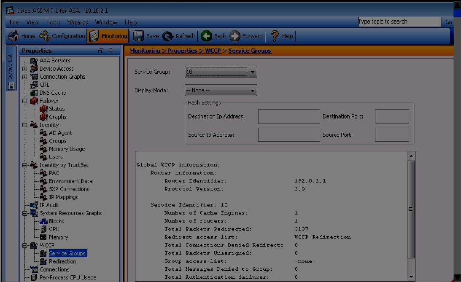Screen dimensions: 461x282
Task: Select Memory Usage in the tree
Action: (67, 149)
